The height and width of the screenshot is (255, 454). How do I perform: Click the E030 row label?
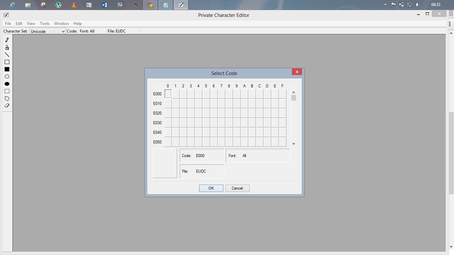157,123
